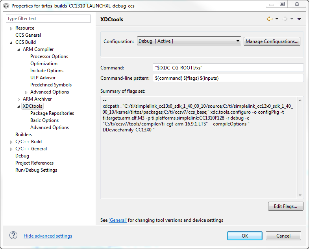Open the view menu triangle in header

299,19
